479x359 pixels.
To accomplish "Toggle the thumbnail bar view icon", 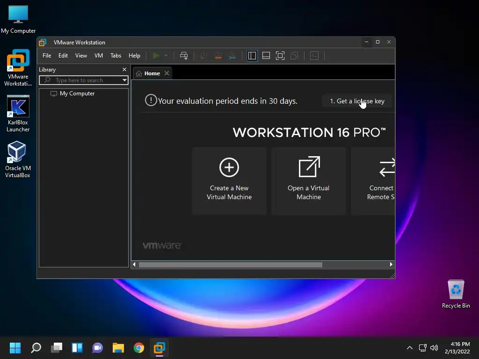I will pos(266,56).
